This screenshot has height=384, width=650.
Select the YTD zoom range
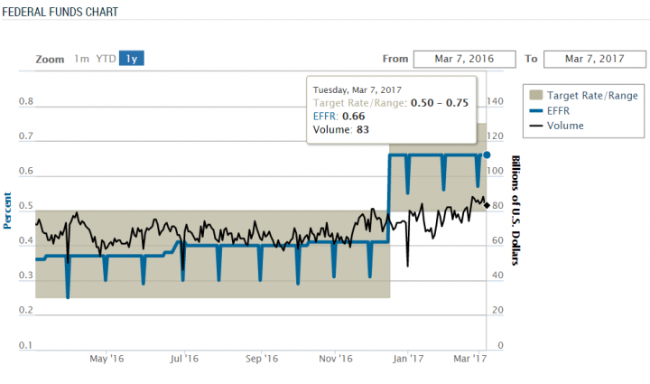(107, 59)
